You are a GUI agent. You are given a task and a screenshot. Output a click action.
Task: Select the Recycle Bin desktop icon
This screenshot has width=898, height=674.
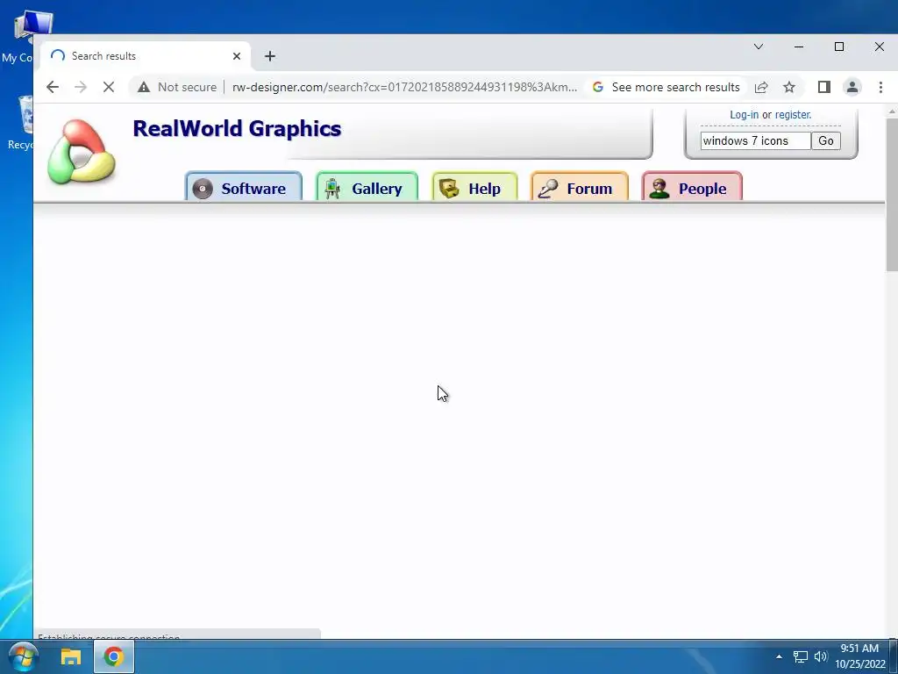22,123
